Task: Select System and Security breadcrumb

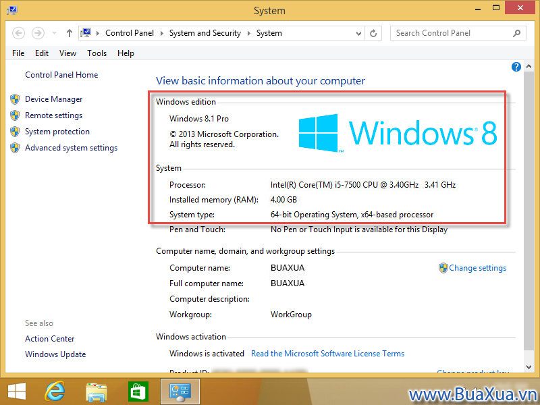Action: click(x=205, y=33)
